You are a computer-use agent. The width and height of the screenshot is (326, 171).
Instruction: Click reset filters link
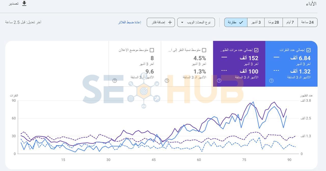click(x=129, y=22)
